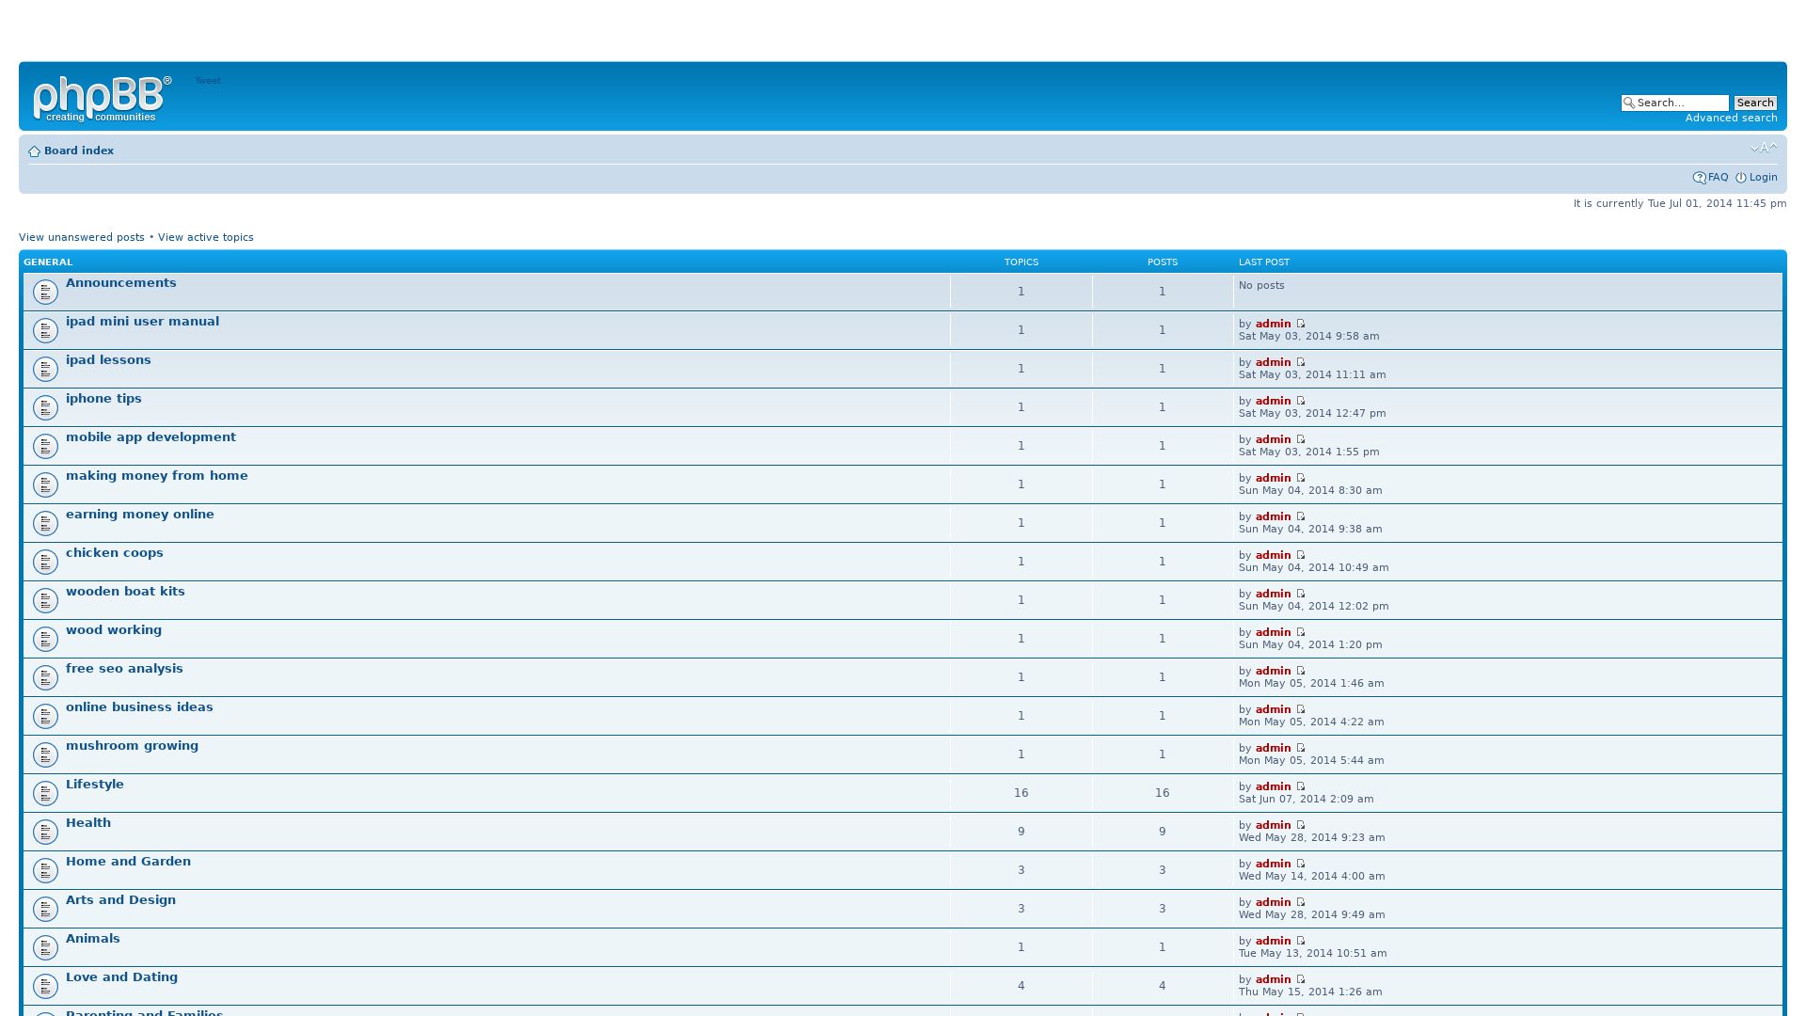Click the phpBB logo
Viewport: 1806px width, 1016px height.
tap(102, 99)
